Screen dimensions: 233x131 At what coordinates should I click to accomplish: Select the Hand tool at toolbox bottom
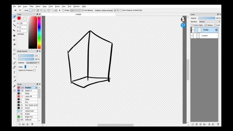point(15,91)
